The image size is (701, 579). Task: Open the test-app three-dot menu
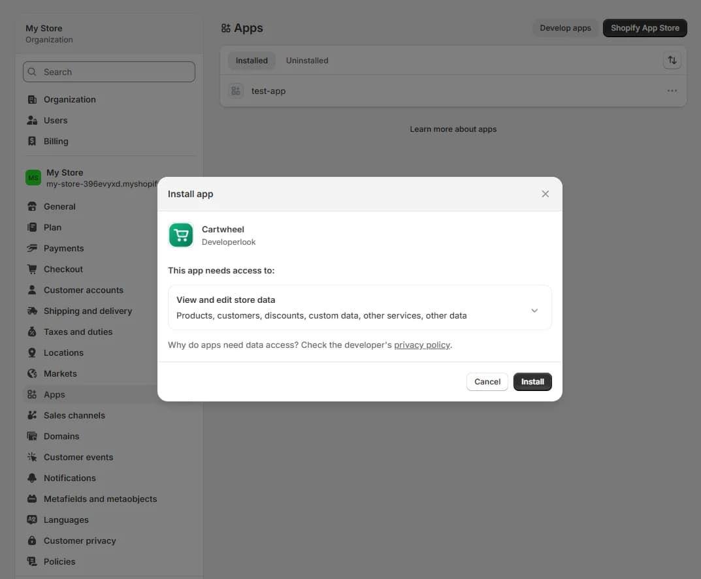[672, 91]
